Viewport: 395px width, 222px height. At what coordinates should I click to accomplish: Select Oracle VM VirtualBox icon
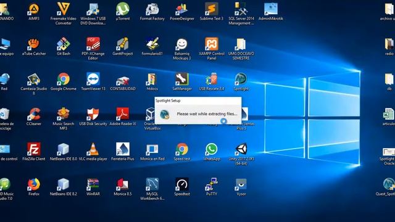pos(151,114)
